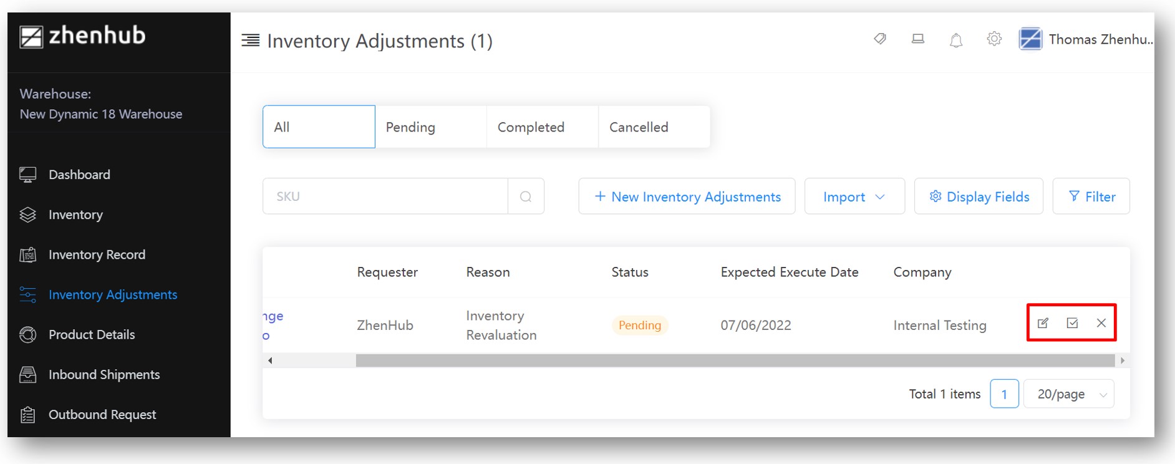Focus the SKU search field
This screenshot has width=1175, height=464.
point(385,196)
